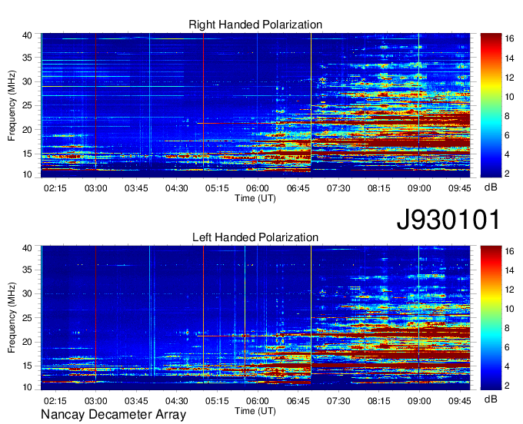The image size is (523, 424).
Task: Click the "04:30" time tick on the right-handed plot
Action: pyautogui.click(x=176, y=188)
